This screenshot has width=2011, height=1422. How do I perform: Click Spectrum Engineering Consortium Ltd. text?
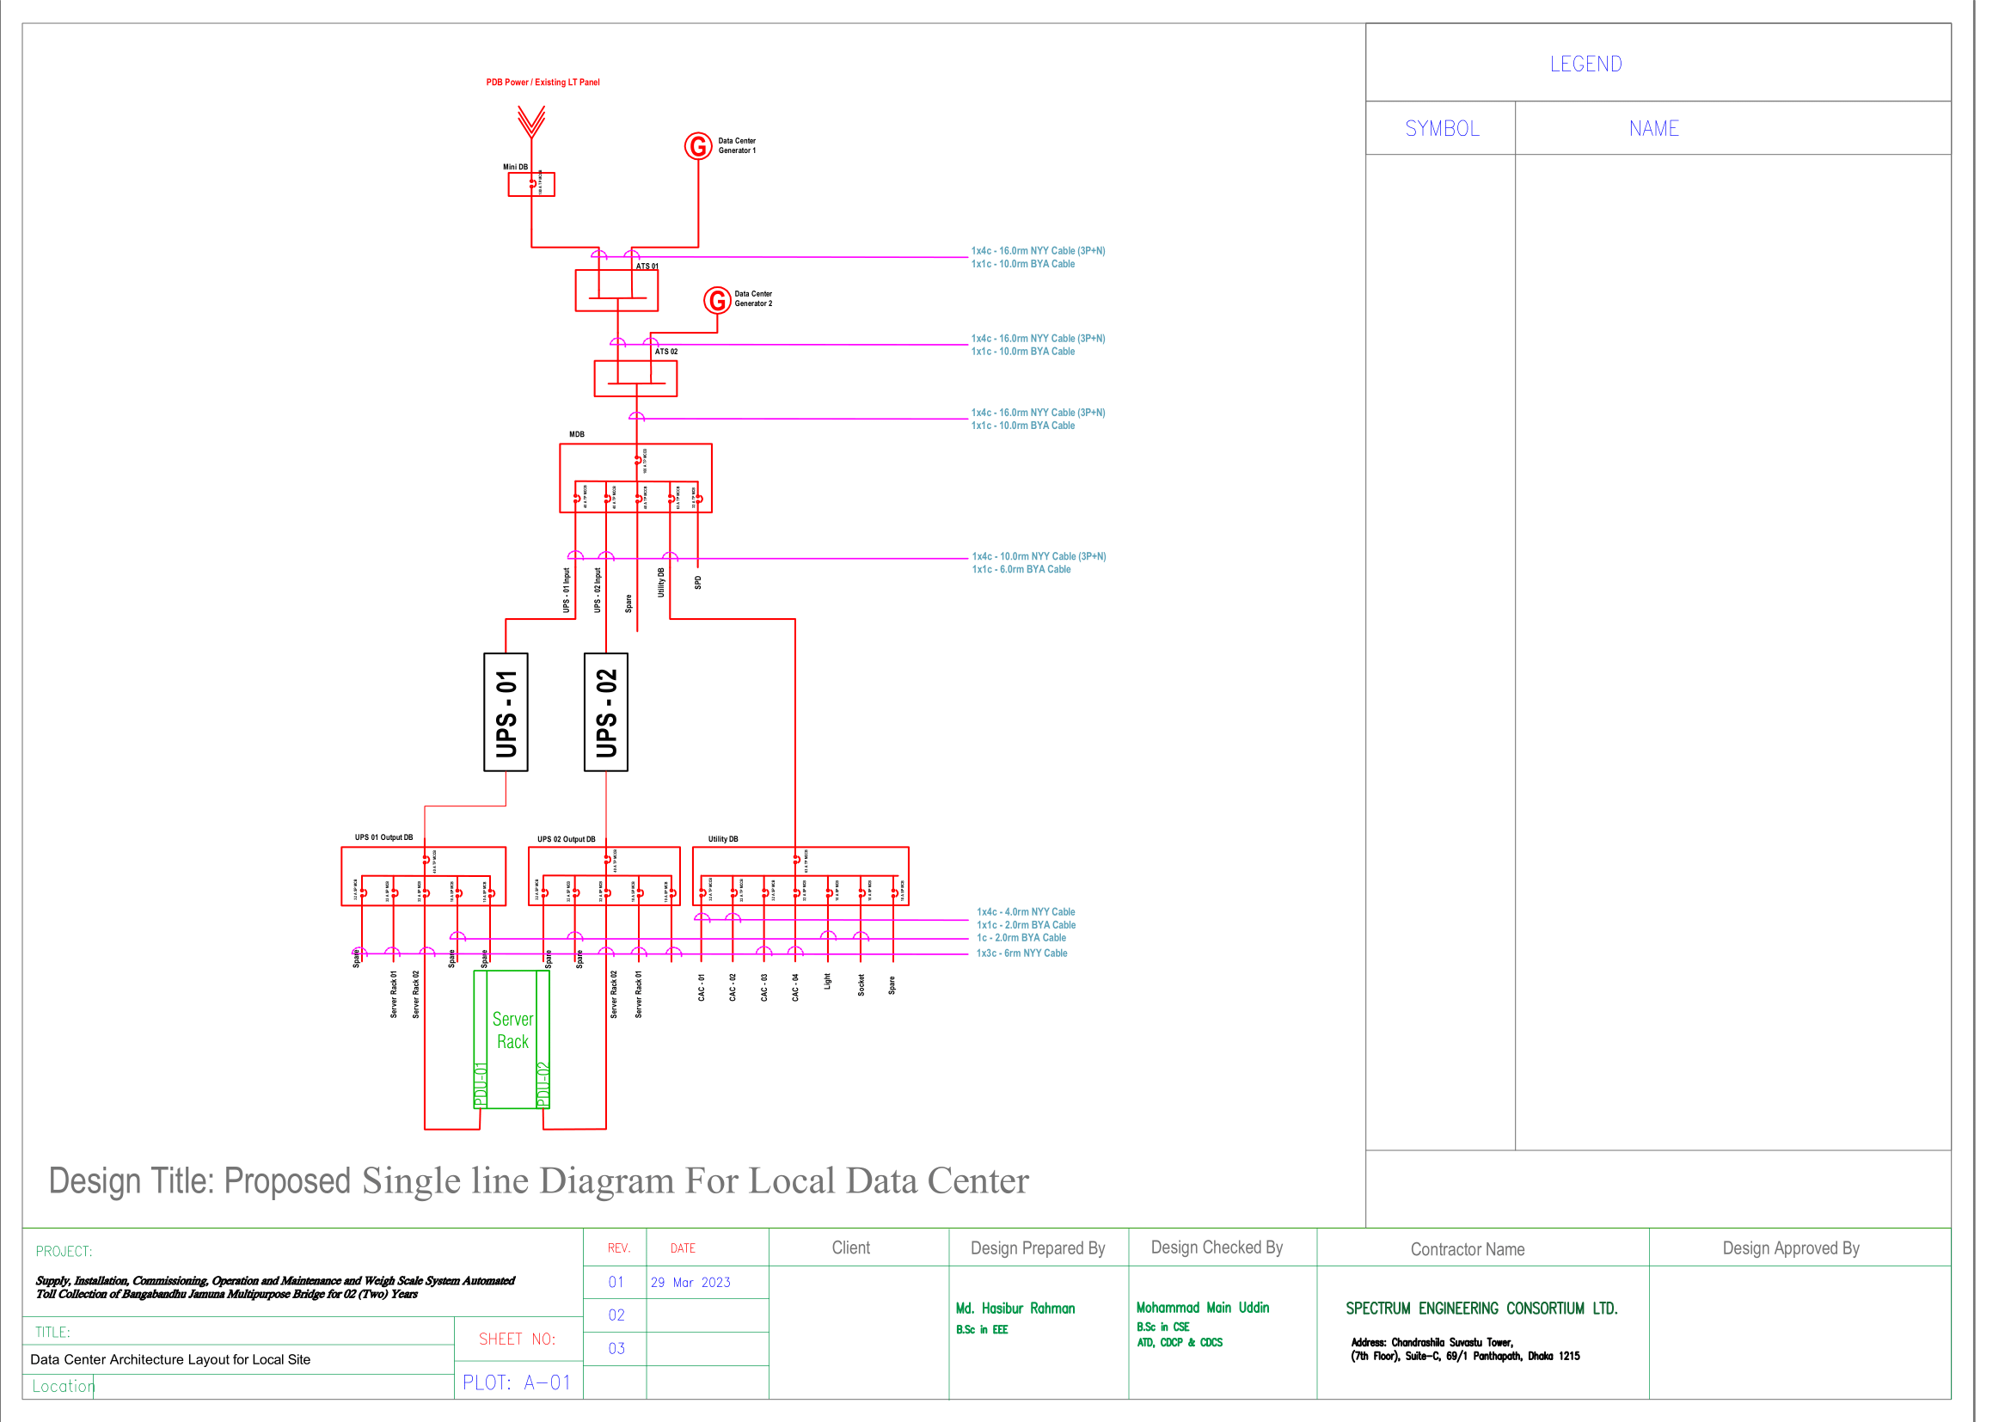point(1482,1309)
